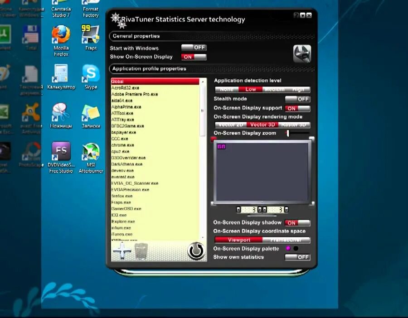Open Записки sticky notes shortcut
The image size is (408, 318).
[x=91, y=116]
